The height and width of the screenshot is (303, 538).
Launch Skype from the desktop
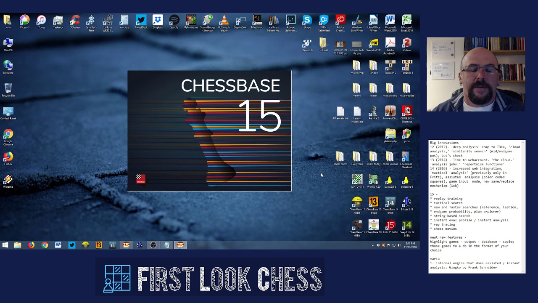307,22
